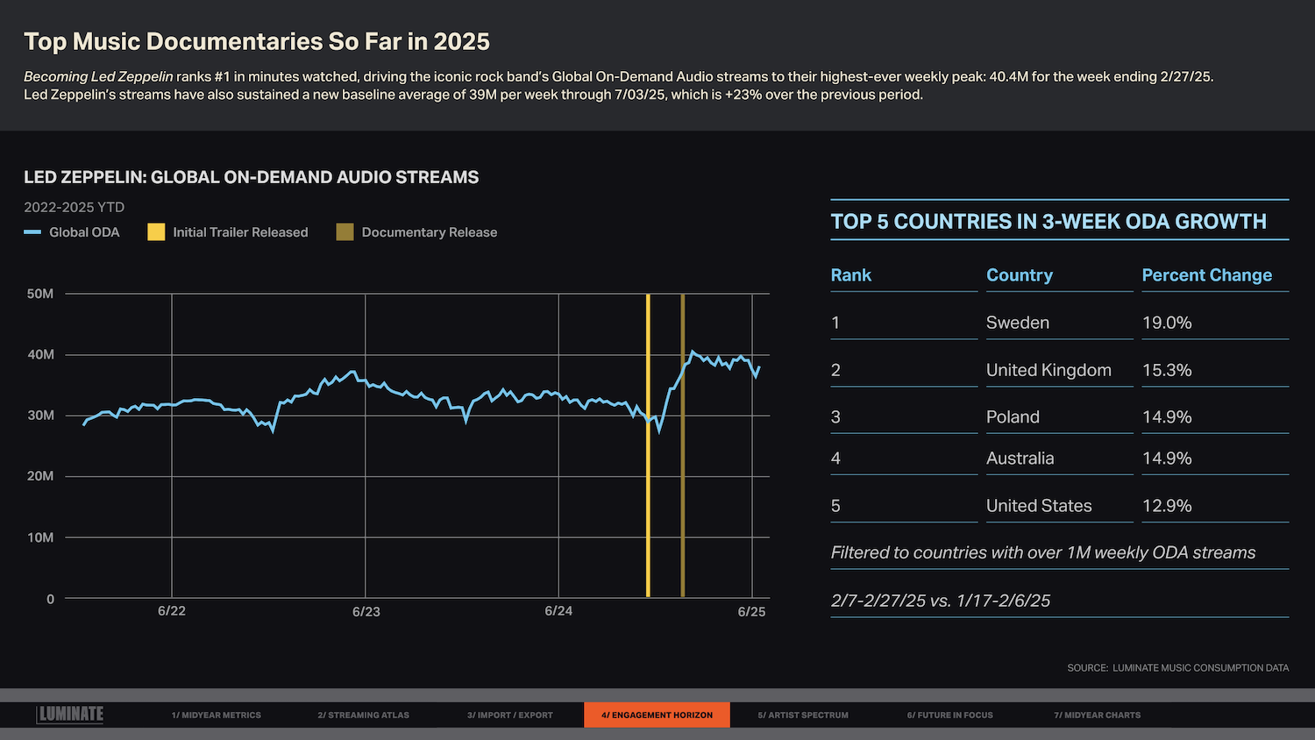This screenshot has width=1315, height=740.
Task: Click the Led Zeppelin chart heading
Action: (x=252, y=177)
